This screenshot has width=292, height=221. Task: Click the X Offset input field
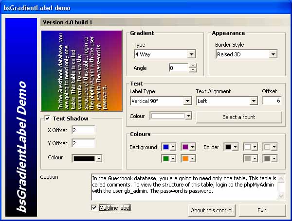(x=83, y=130)
